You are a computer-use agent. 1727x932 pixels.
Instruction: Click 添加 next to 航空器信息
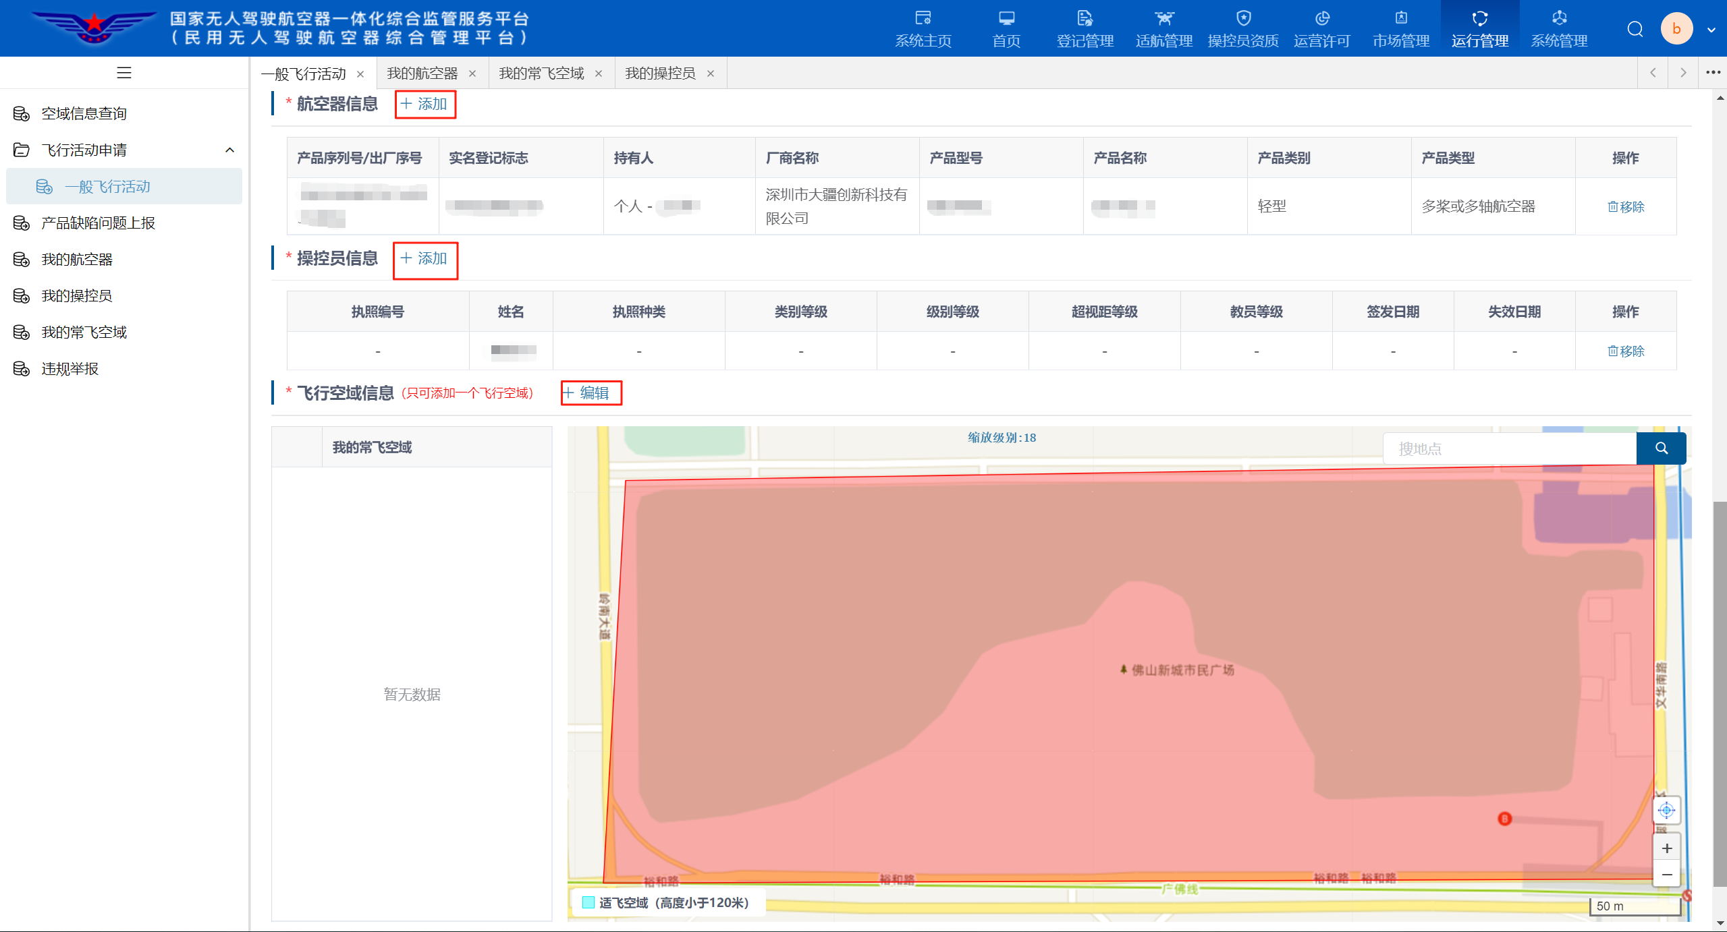point(424,105)
